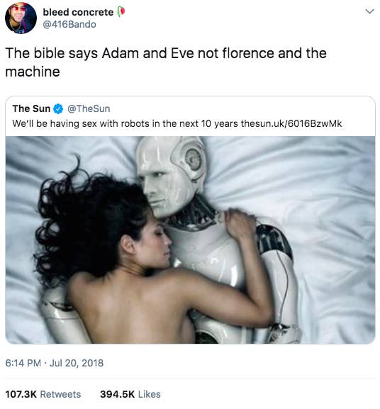This screenshot has height=409, width=380.
Task: View the 394.5K Likes list
Action: coord(130,394)
